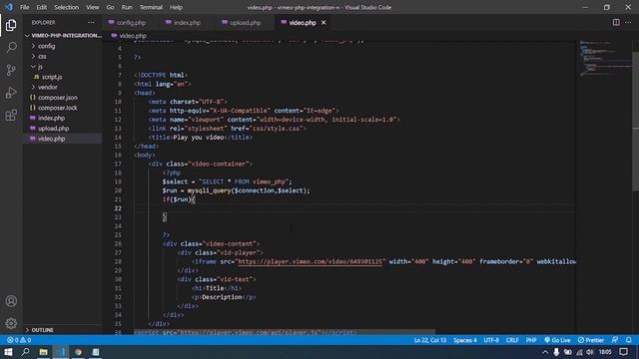Click the Ln 22, Col 13 indicator
Viewport: 639px width, 359px height.
pyautogui.click(x=430, y=340)
